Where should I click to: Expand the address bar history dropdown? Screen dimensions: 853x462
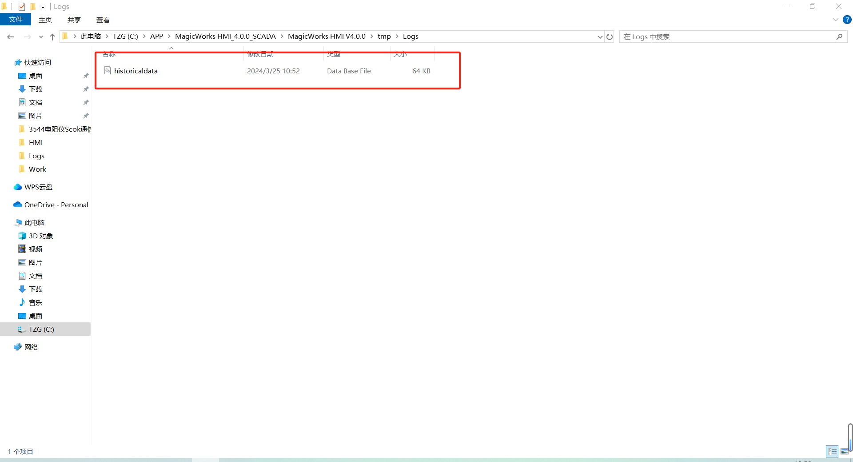600,37
